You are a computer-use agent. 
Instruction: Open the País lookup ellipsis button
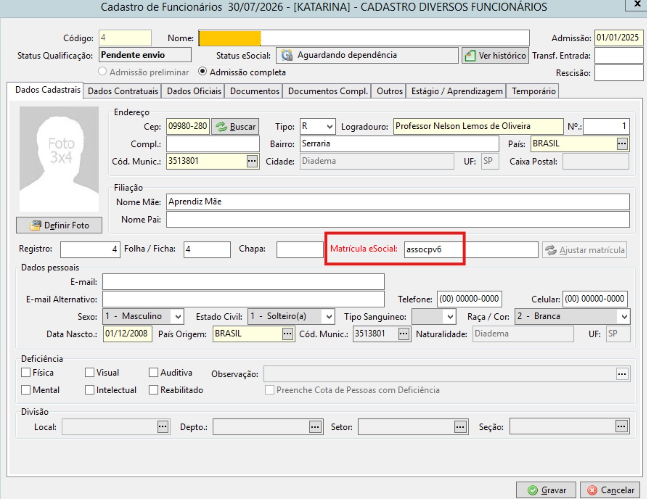point(622,144)
